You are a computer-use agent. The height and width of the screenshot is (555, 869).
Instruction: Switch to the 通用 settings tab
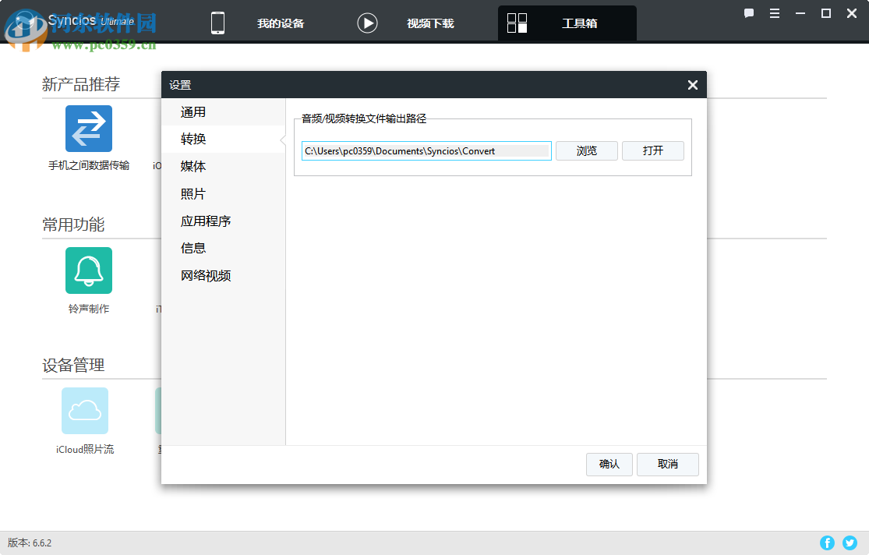click(192, 111)
